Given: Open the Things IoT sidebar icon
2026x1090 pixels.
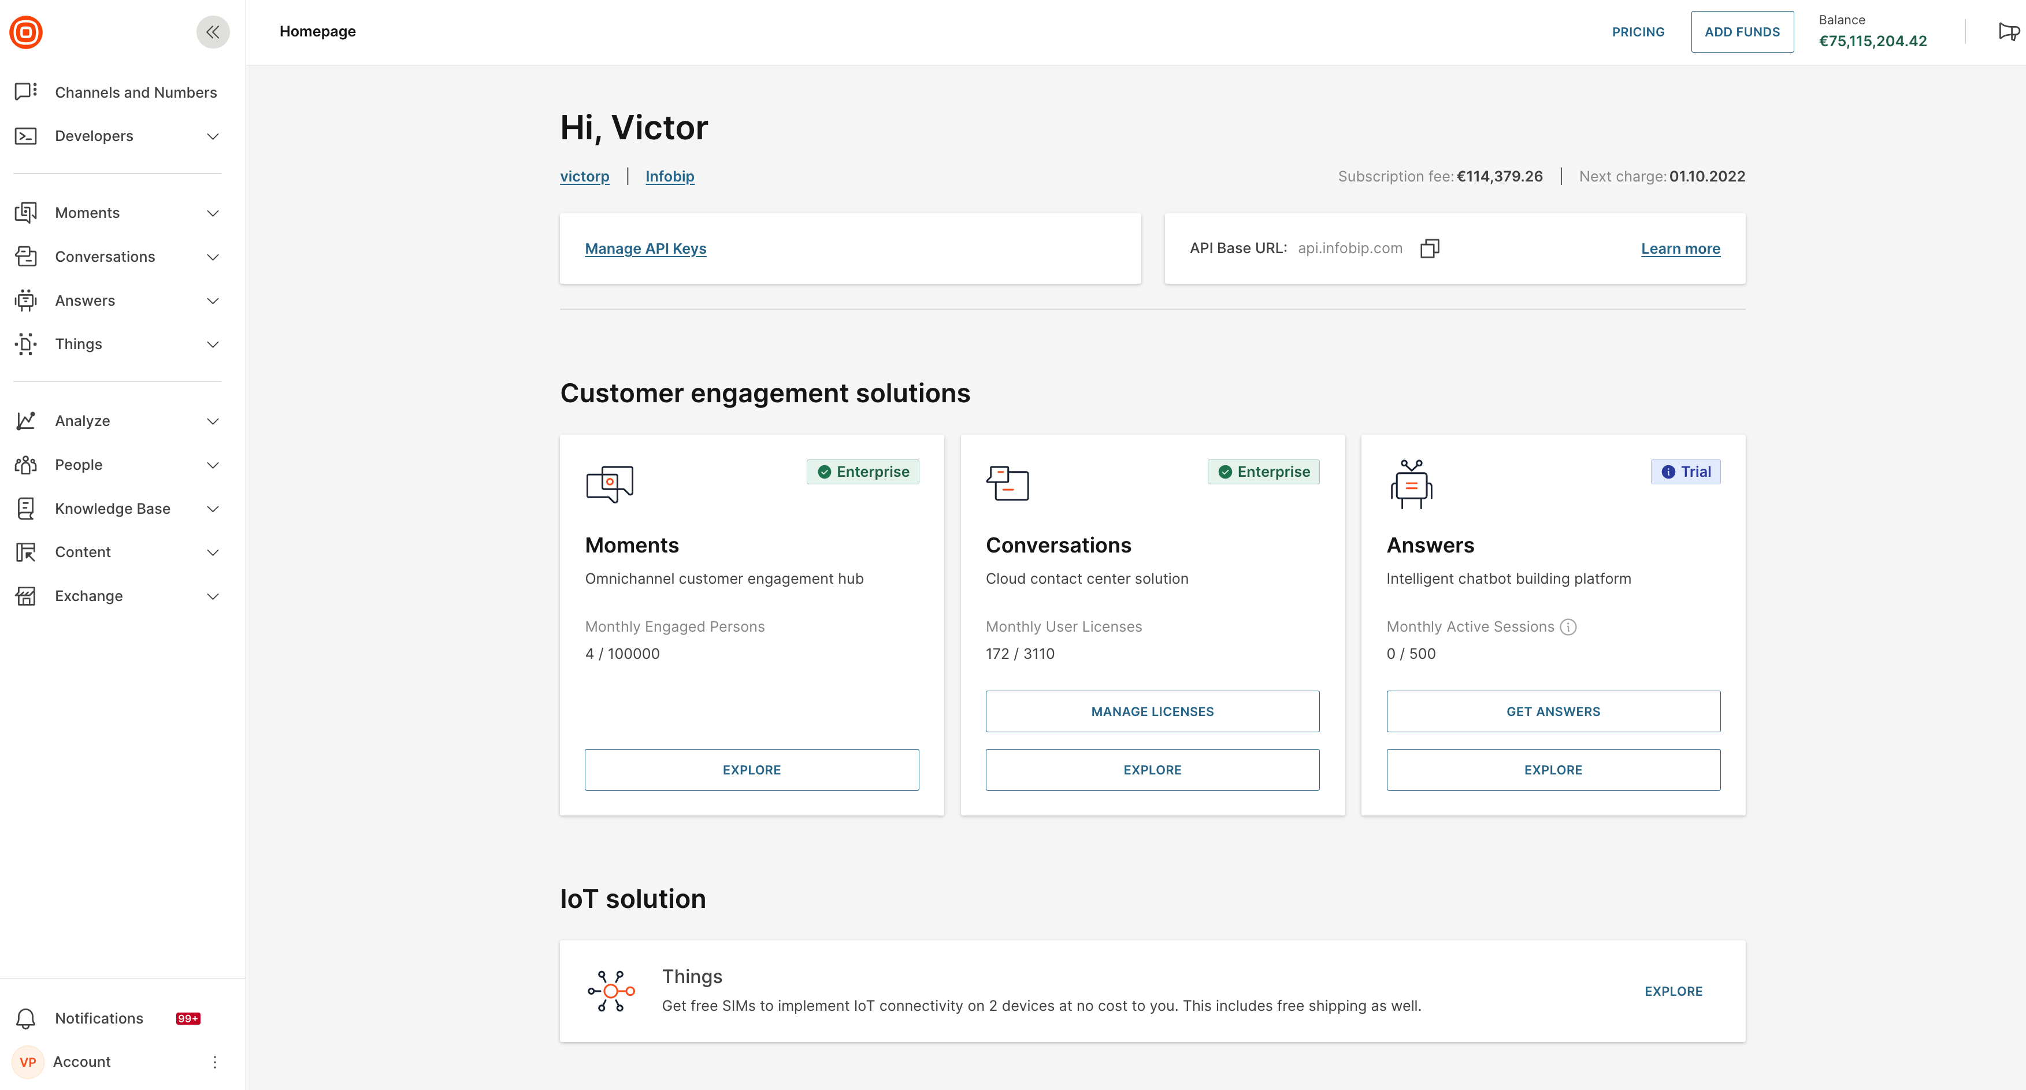Looking at the screenshot, I should pos(26,344).
